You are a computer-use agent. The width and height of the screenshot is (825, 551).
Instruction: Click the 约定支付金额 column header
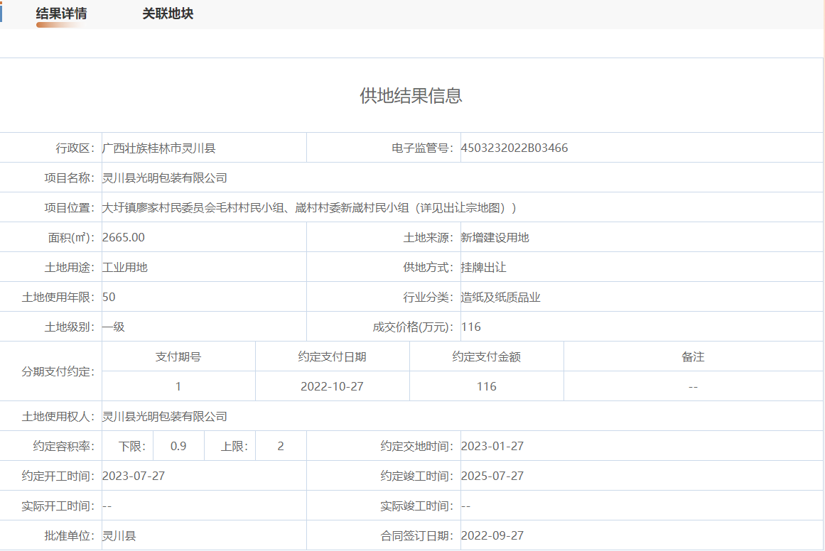click(x=486, y=357)
